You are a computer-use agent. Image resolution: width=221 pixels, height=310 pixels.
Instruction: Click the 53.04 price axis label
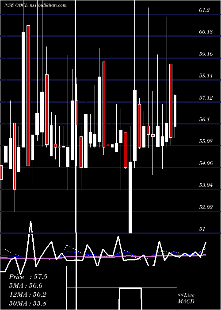(206, 185)
